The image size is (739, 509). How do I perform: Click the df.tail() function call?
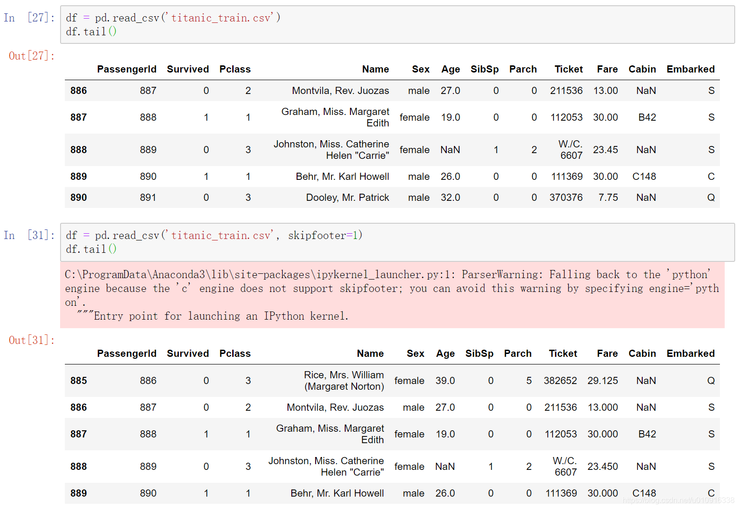click(91, 31)
